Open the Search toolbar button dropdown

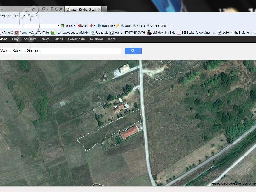pyautogui.click(x=74, y=26)
